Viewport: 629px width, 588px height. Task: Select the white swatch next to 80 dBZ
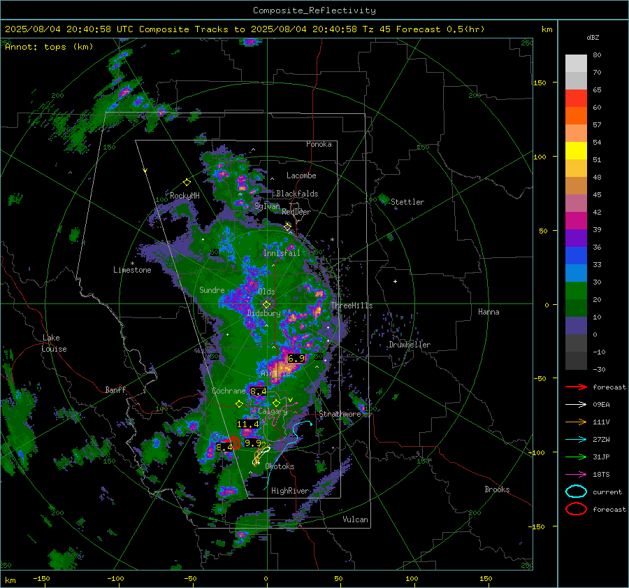[576, 64]
